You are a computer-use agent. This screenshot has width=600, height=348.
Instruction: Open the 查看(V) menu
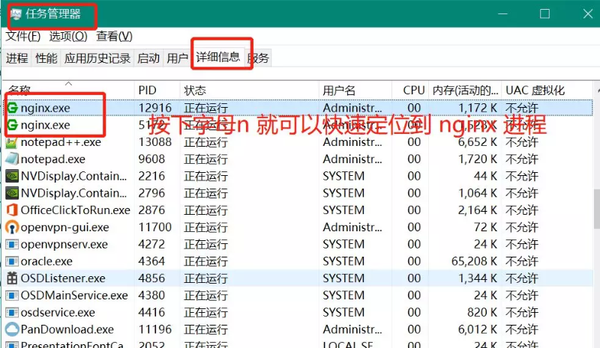[x=115, y=36]
